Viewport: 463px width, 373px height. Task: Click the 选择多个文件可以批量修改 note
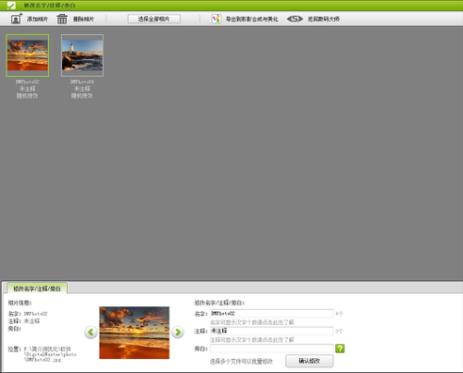[x=242, y=361]
